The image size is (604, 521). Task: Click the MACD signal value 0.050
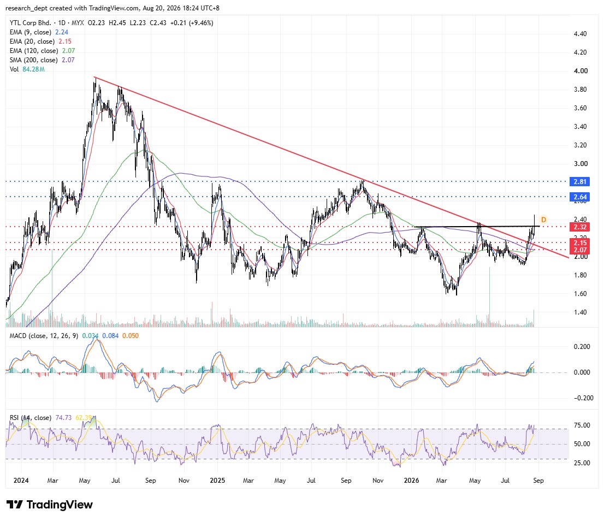coord(131,336)
